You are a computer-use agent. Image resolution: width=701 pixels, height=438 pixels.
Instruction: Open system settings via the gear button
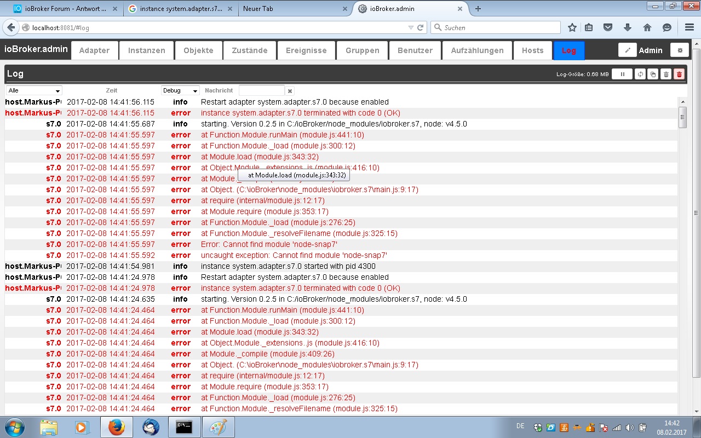pyautogui.click(x=680, y=50)
